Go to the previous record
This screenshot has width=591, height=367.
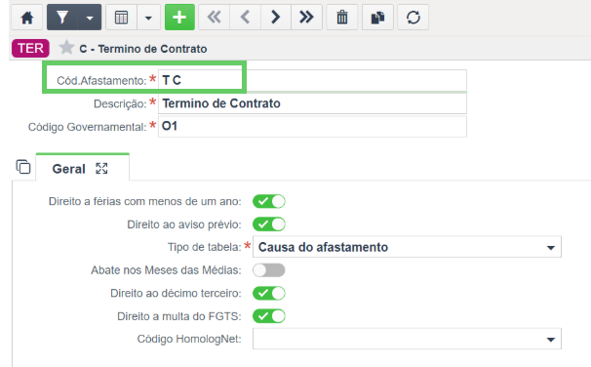(x=245, y=18)
